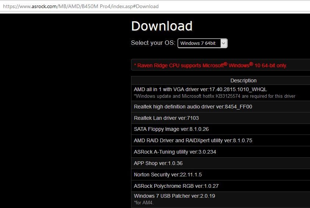Screen dimensions: 310x208
Task: Click the KB3125574 hotfix note text
Action: 215,96
